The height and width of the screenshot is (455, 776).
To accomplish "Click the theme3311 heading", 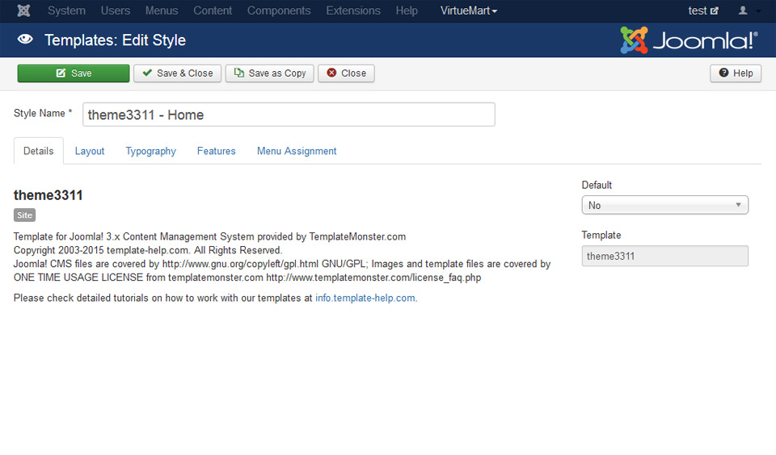I will point(48,195).
